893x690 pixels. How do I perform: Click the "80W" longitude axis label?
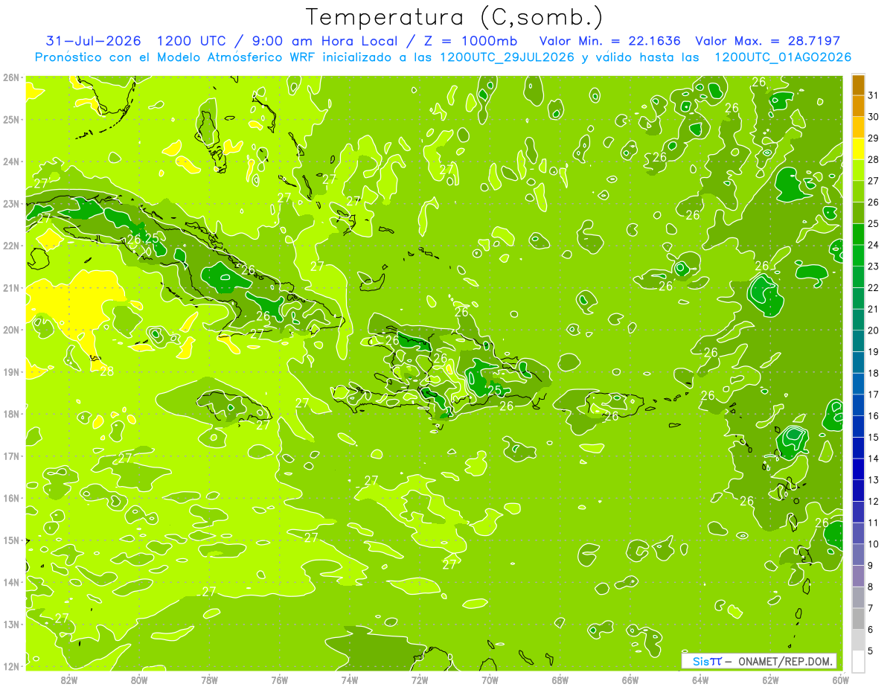139,680
